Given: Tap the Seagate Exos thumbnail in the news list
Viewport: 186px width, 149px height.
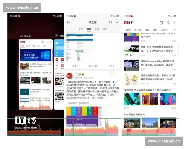Looking at the screenshot, I should [131, 50].
